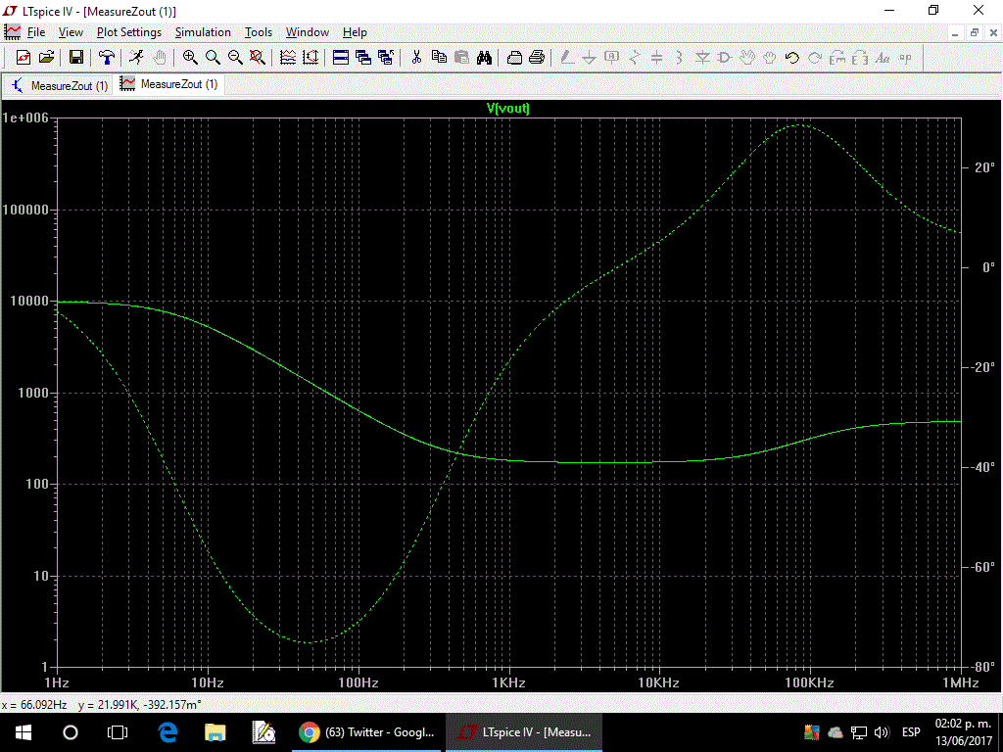The height and width of the screenshot is (752, 1003).
Task: Click the New Schematic toolbar icon
Action: coord(24,58)
